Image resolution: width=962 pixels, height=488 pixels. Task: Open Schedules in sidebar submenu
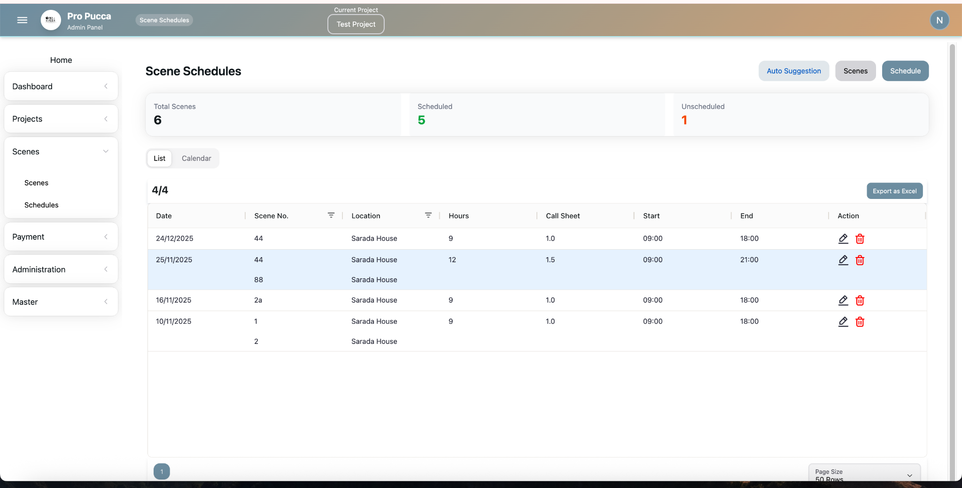tap(41, 205)
